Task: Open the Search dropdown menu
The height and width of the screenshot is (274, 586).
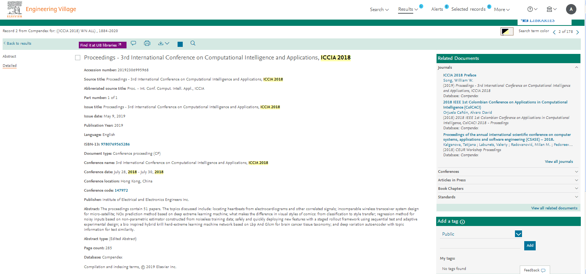Action: pos(379,10)
